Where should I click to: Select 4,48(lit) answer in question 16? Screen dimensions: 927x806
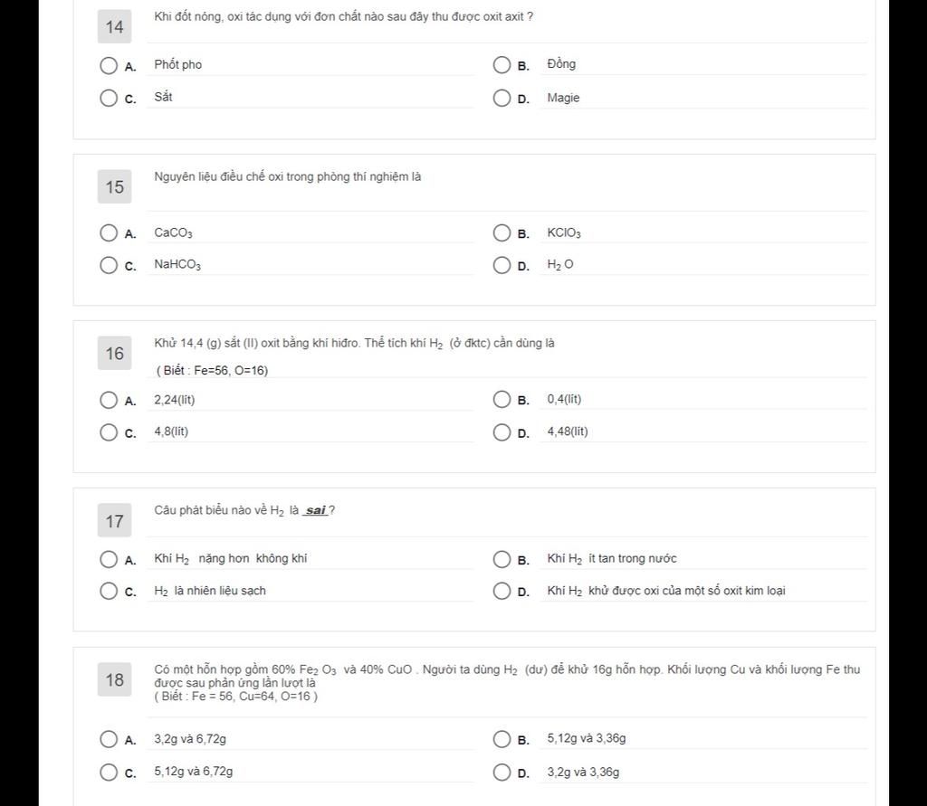[x=502, y=432]
